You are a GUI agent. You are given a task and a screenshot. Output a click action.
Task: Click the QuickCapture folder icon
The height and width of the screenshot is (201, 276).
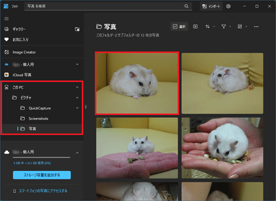click(23, 108)
